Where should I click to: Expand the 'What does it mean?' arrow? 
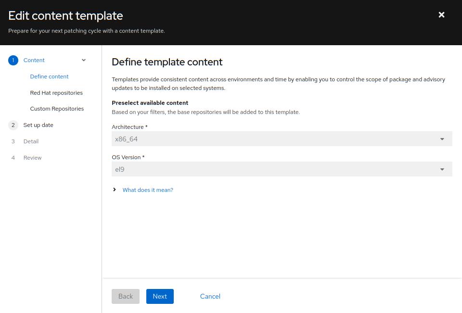115,190
